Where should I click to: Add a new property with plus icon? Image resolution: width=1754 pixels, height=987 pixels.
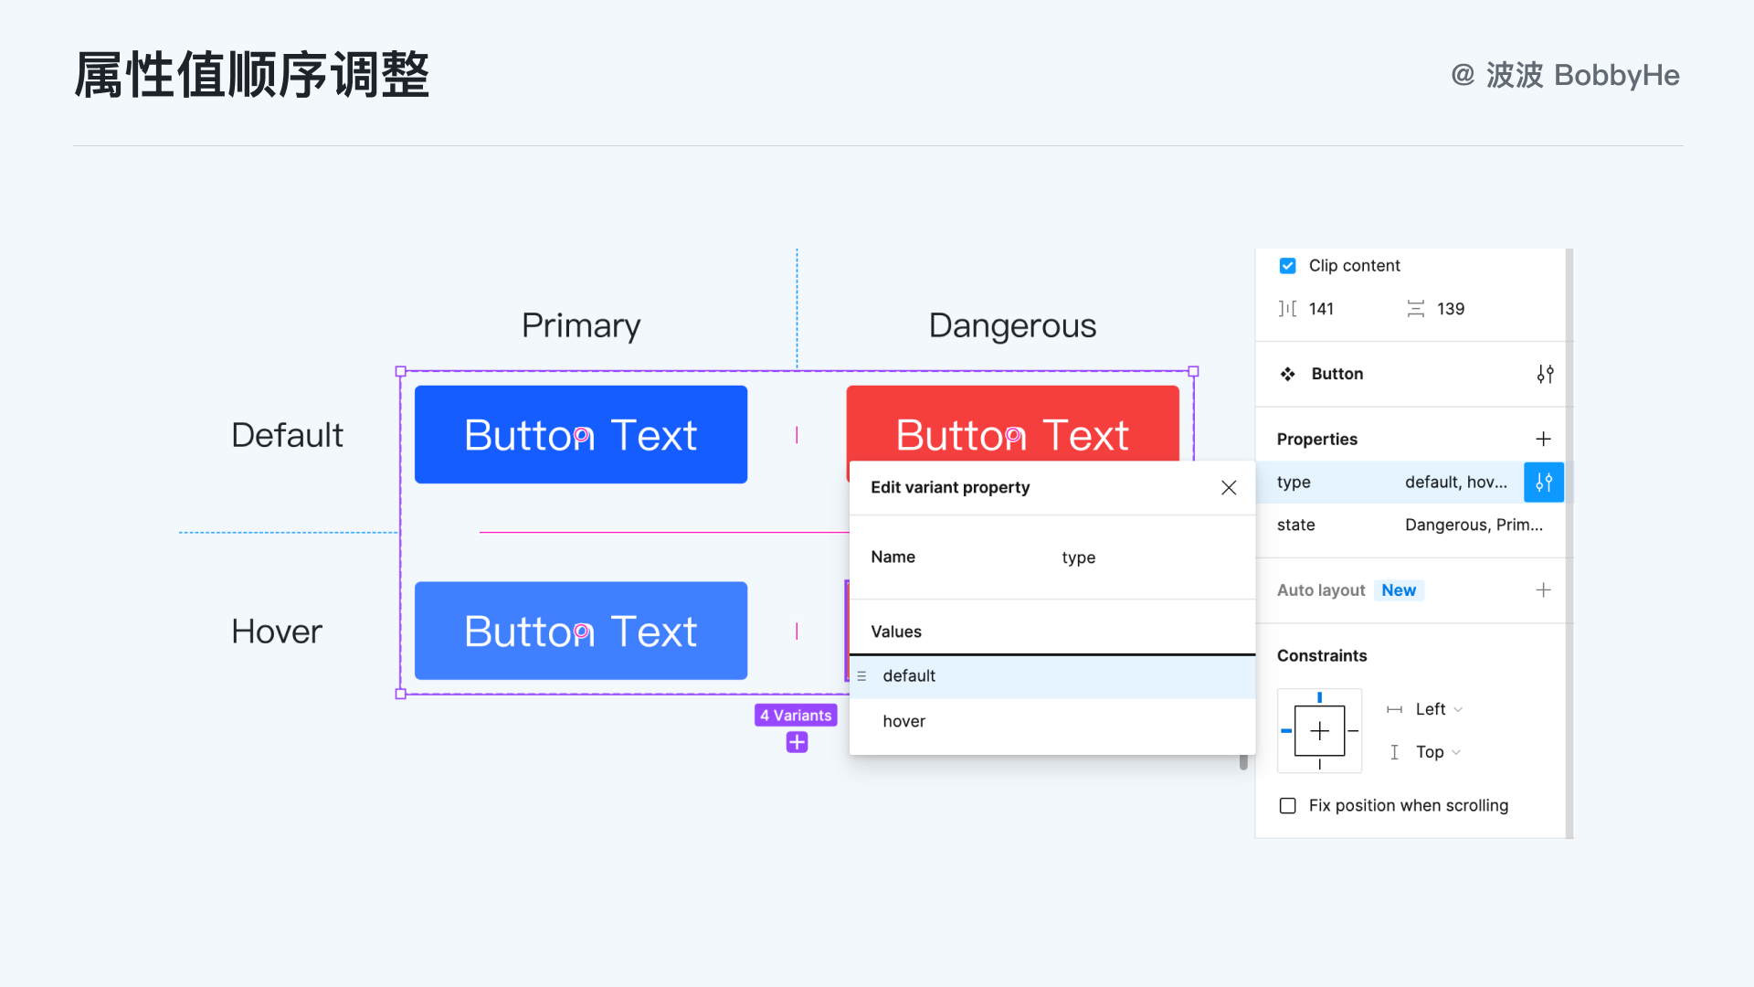1543,439
